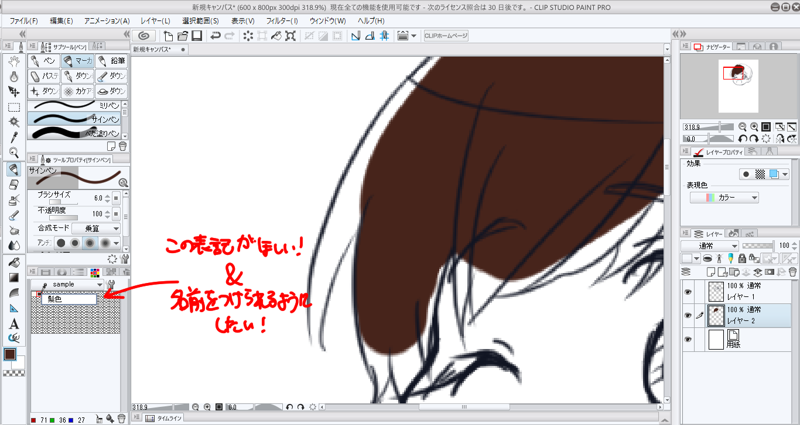Open the フィルター(I) menu
Image resolution: width=800 pixels, height=425 pixels.
tap(282, 20)
